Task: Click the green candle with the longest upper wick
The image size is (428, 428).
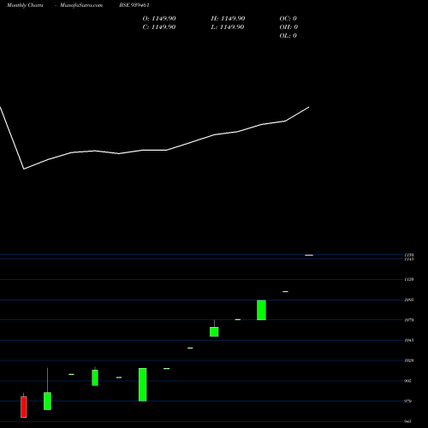Action: click(x=47, y=401)
